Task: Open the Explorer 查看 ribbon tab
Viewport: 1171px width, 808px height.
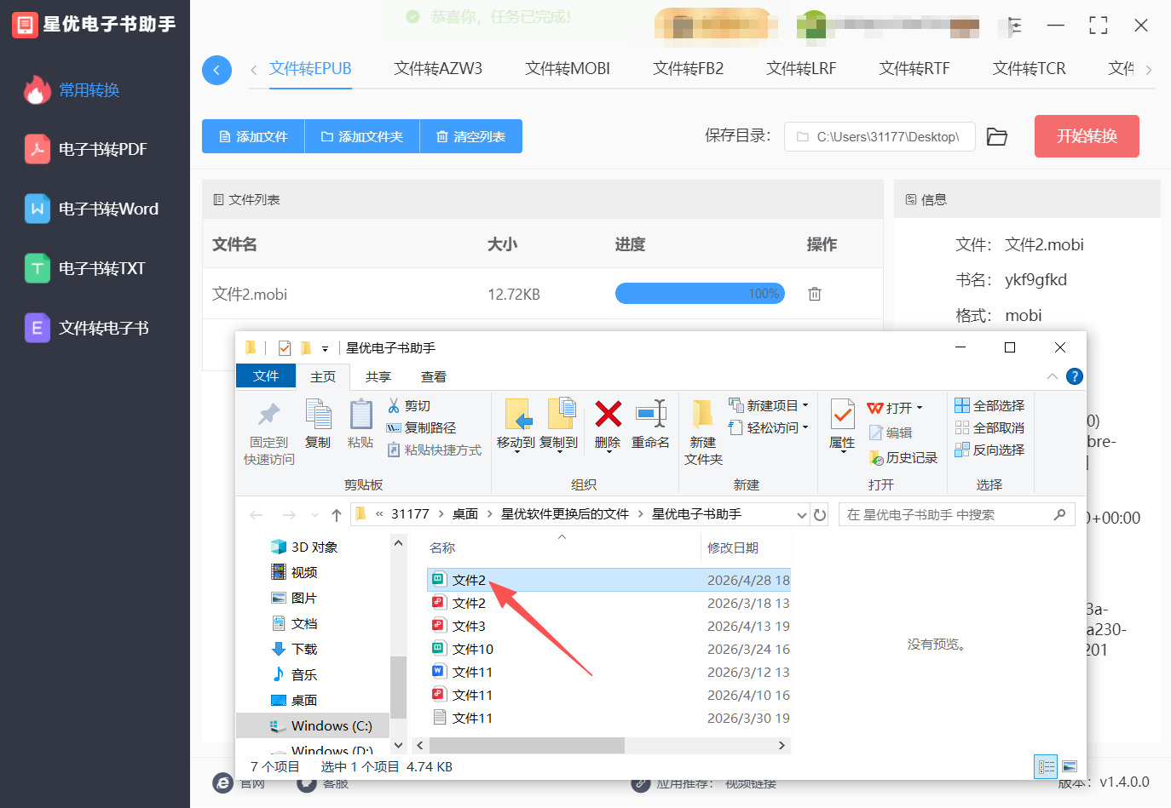Action: [x=434, y=376]
